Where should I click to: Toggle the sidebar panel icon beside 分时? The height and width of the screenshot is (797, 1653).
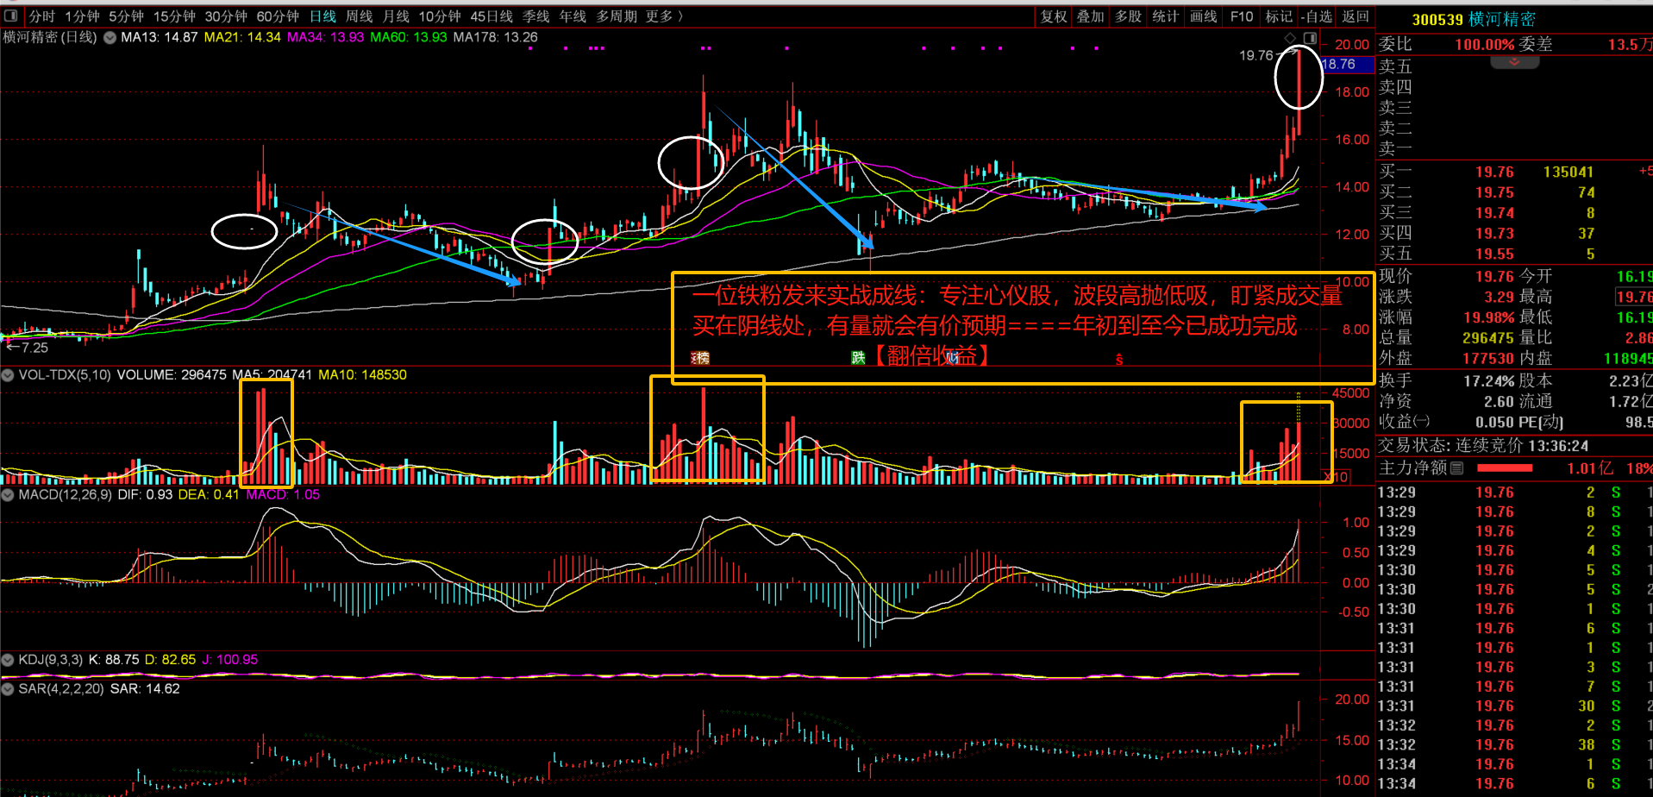coord(11,16)
